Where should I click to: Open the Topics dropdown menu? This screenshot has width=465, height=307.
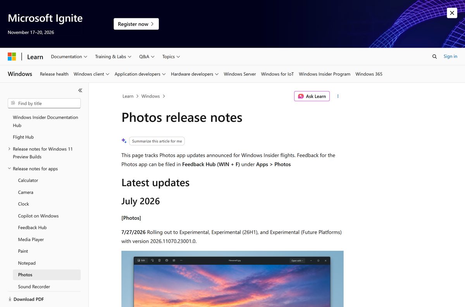click(171, 57)
